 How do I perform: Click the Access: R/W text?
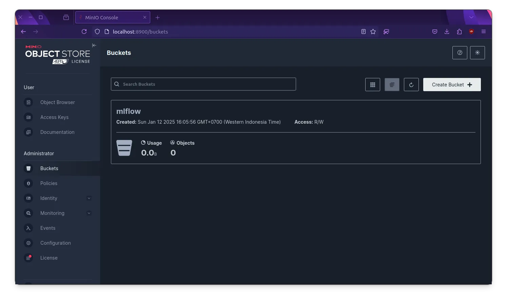tap(309, 122)
